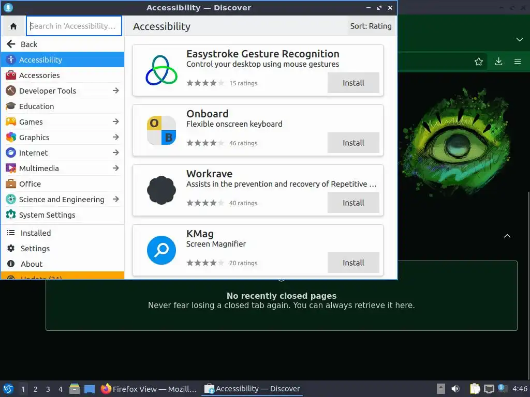This screenshot has height=397, width=530.
Task: Open the Education category
Action: [63, 106]
